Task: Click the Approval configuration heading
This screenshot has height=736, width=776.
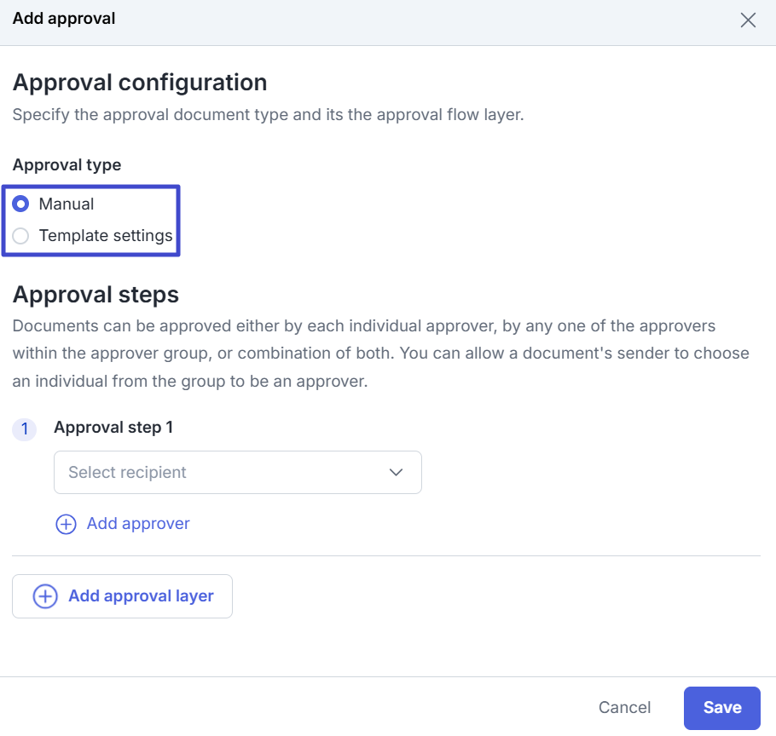Action: [x=140, y=83]
